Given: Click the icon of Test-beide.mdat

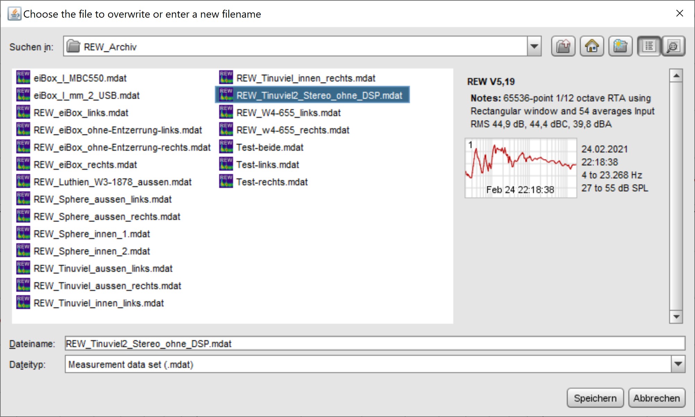Looking at the screenshot, I should 226,147.
